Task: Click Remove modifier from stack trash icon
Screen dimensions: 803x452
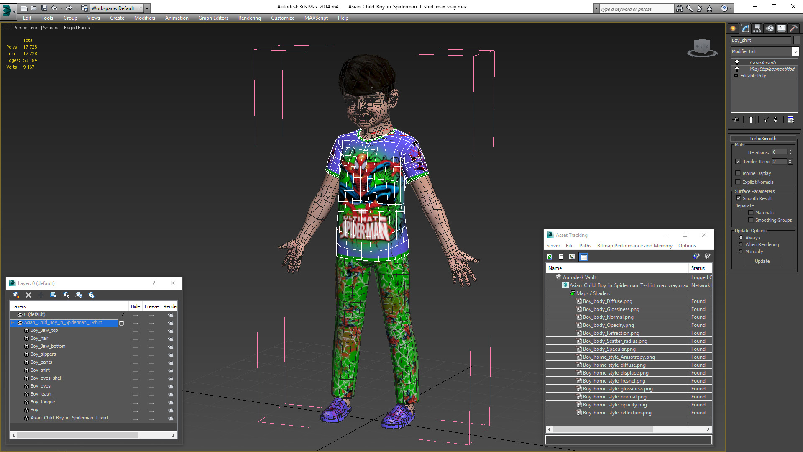Action: coord(775,120)
